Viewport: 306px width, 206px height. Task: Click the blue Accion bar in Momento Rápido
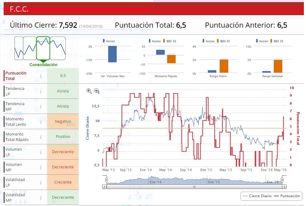160,52
